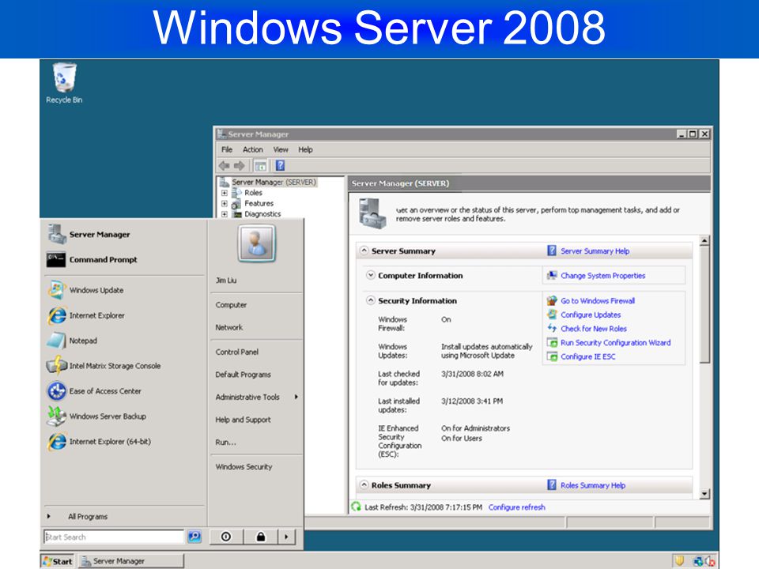Click the network tray icon
Screen dimensions: 759x569
pyautogui.click(x=698, y=561)
